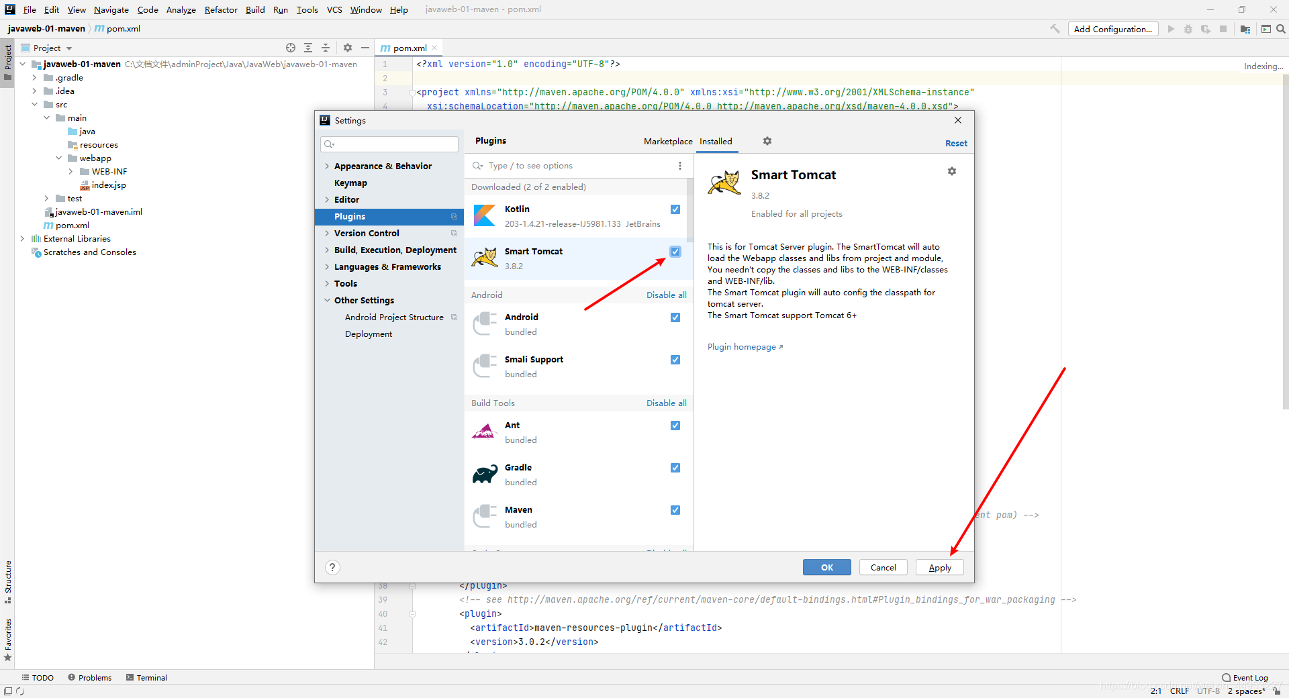Hide the Project panel with minus icon
This screenshot has width=1289, height=698.
pos(365,48)
